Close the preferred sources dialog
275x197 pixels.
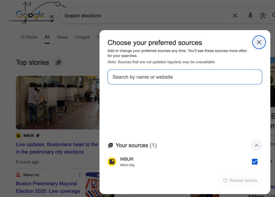tap(259, 42)
